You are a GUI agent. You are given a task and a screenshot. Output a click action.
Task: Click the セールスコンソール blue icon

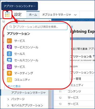click(x=9, y=60)
